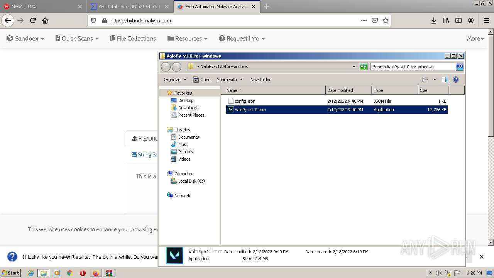Open the Firefox account icon
The image size is (494, 278).
tap(471, 21)
